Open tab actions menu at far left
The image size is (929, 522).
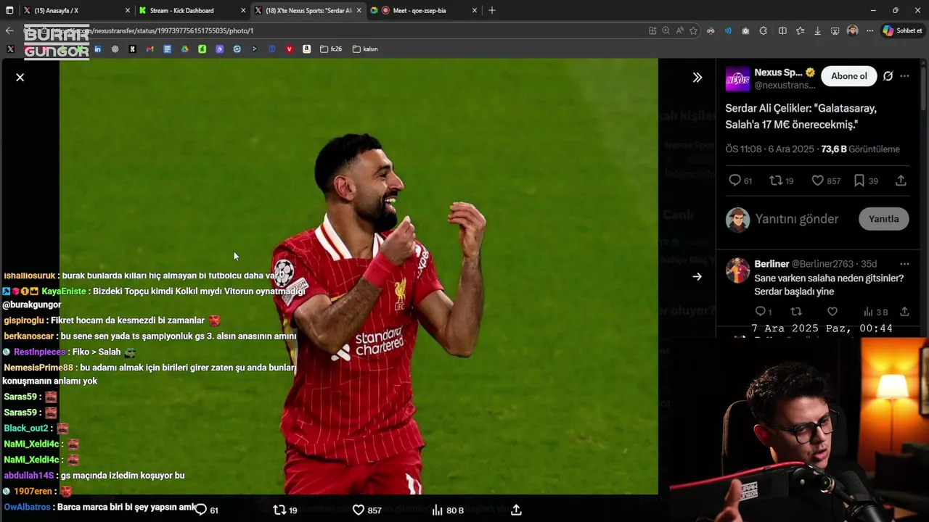coord(9,10)
